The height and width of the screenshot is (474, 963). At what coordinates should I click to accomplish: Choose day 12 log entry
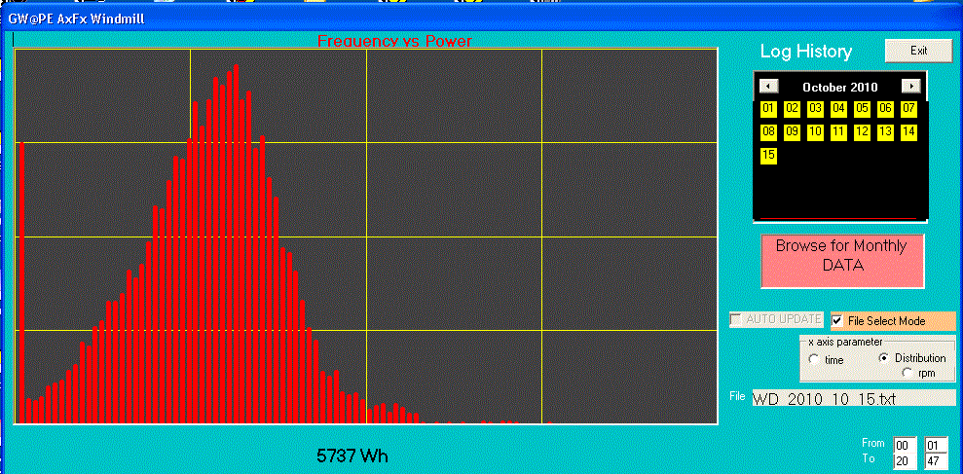tap(862, 131)
